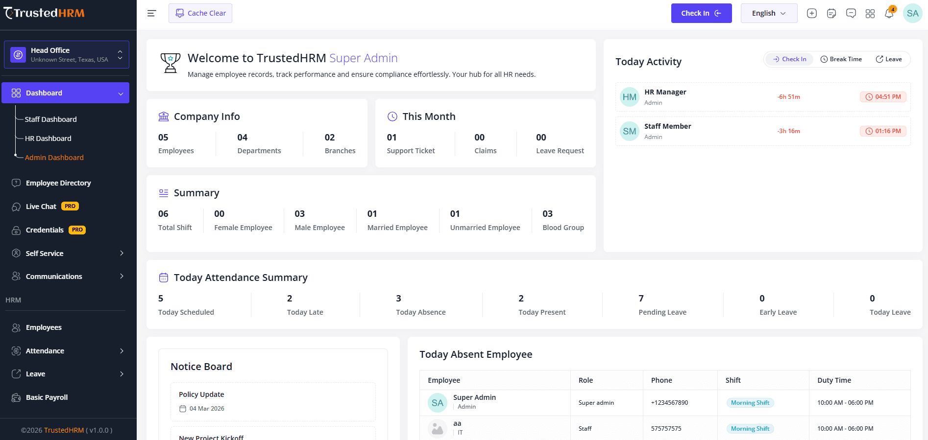The height and width of the screenshot is (440, 928).
Task: Open the TrustedHRM link in the footer
Action: click(x=64, y=430)
